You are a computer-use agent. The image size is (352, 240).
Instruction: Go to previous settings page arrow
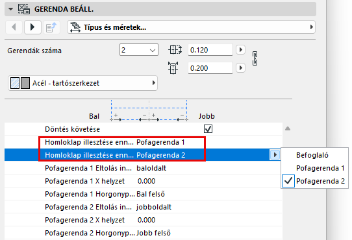pyautogui.click(x=14, y=27)
